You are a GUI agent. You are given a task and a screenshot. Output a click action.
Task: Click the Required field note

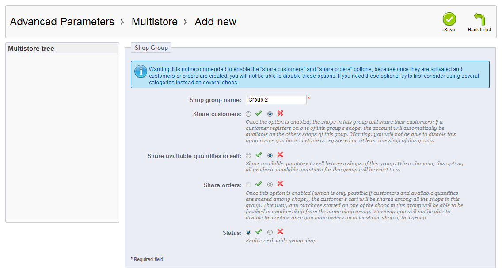tap(147, 259)
